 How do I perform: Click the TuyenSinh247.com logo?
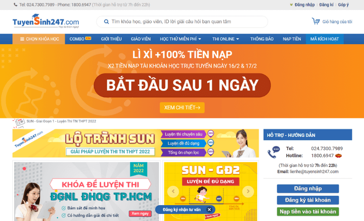(x=46, y=21)
